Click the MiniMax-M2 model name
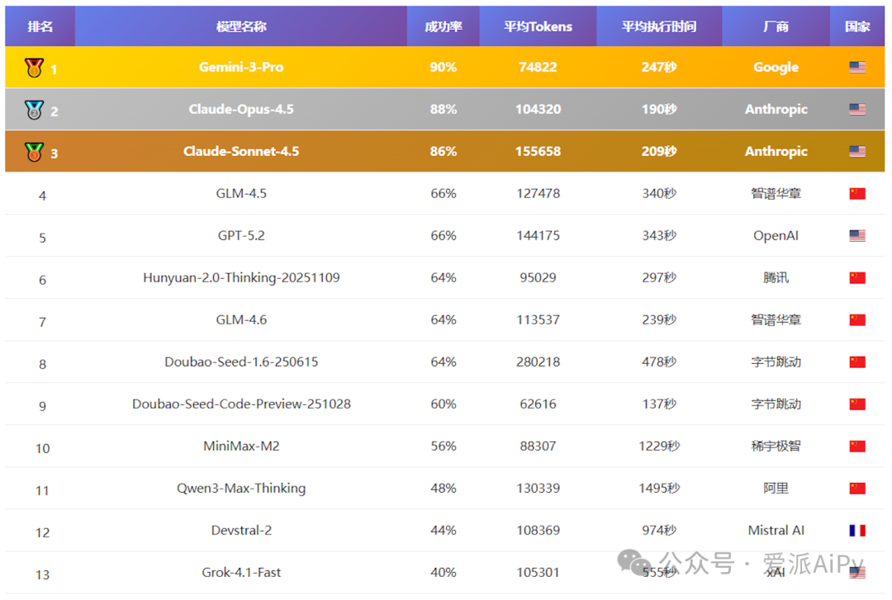 pyautogui.click(x=241, y=446)
